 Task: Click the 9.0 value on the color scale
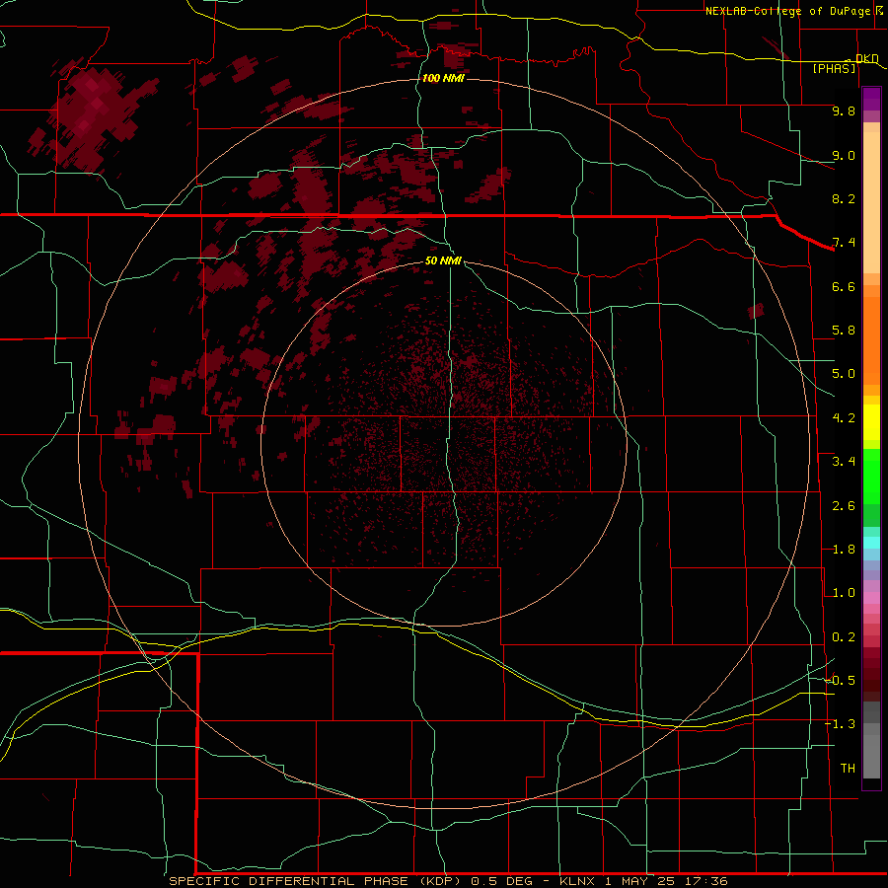[x=844, y=155]
